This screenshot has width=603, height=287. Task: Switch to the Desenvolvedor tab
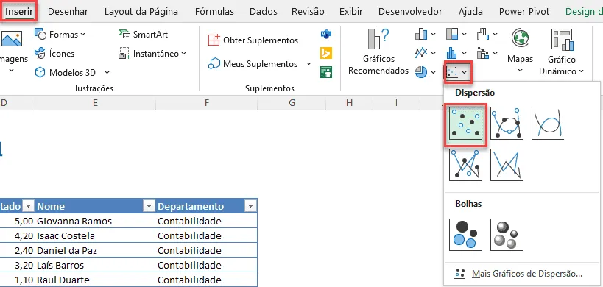pyautogui.click(x=410, y=12)
